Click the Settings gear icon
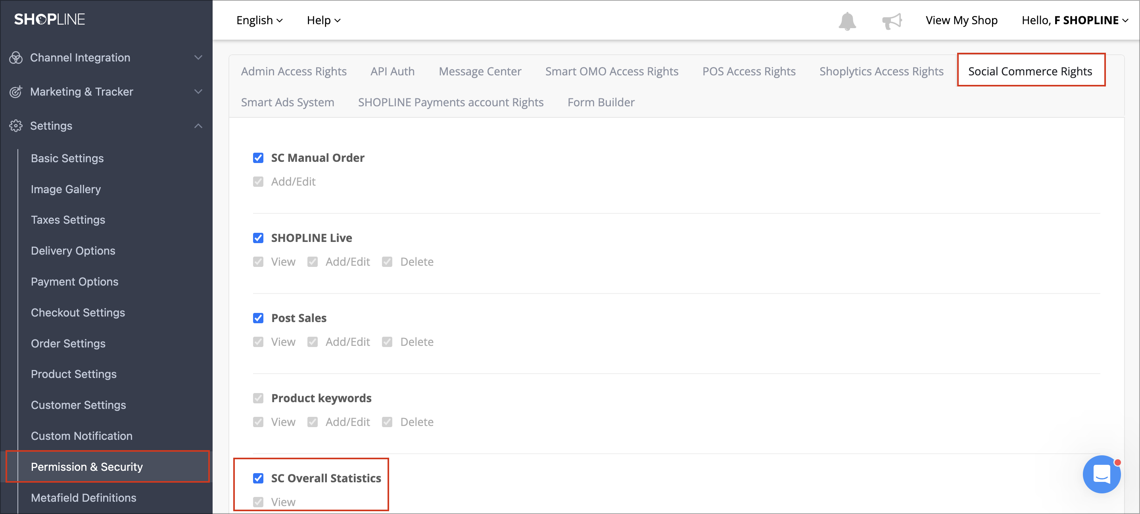 coord(16,126)
